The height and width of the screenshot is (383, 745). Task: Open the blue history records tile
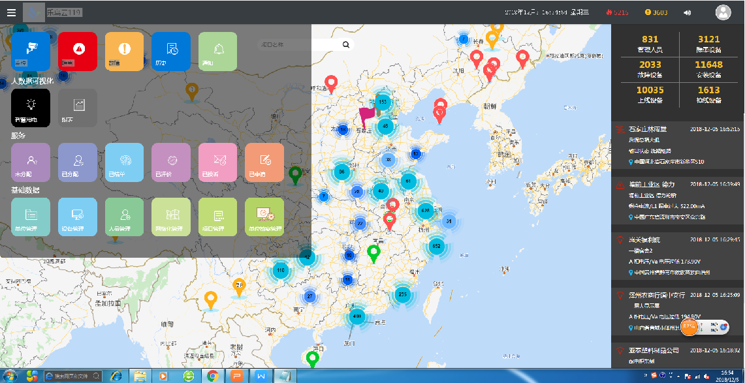(171, 51)
